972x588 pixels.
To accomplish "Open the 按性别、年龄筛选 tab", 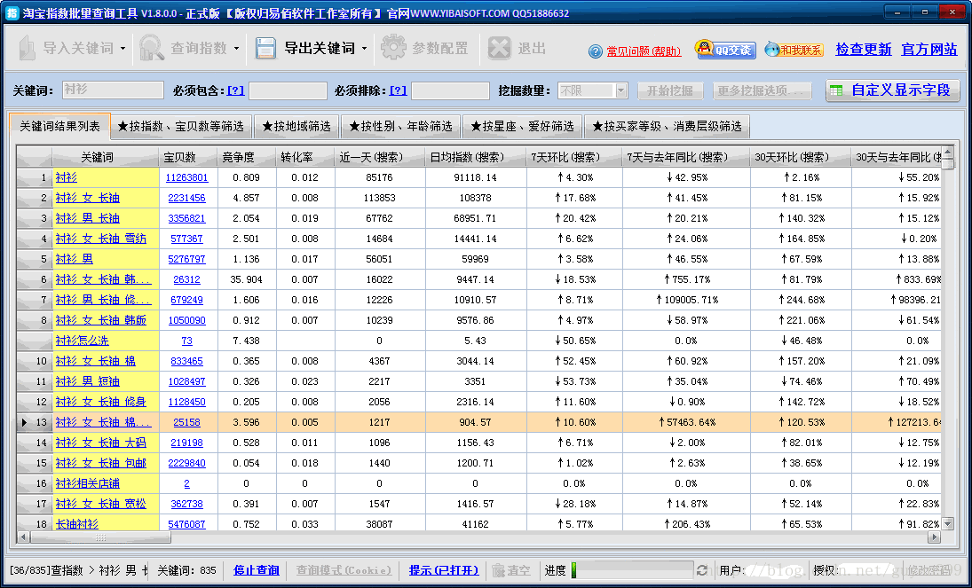I will pyautogui.click(x=400, y=127).
